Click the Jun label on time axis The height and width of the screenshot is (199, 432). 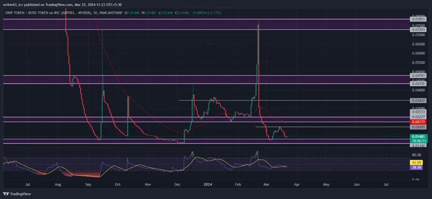[x=356, y=184]
